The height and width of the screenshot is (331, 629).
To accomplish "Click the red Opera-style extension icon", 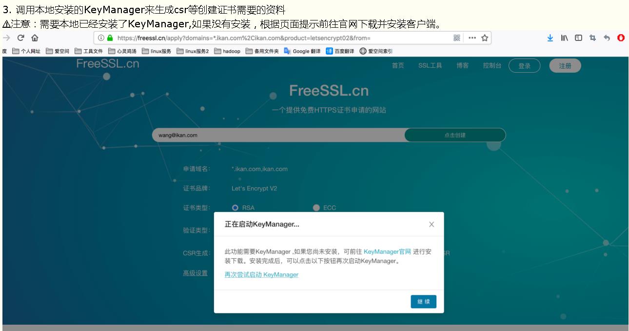I will click(621, 38).
